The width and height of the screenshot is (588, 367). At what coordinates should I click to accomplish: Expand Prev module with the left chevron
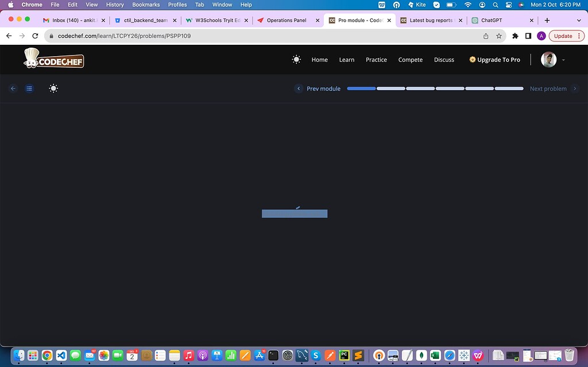(299, 88)
